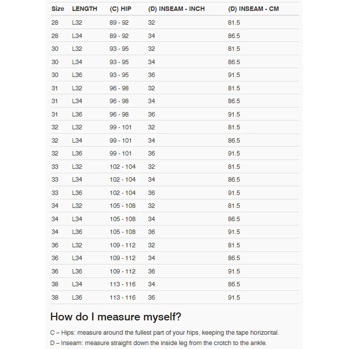Click the (D) INSEAM - INCH header
This screenshot has width=349, height=349.
point(176,9)
